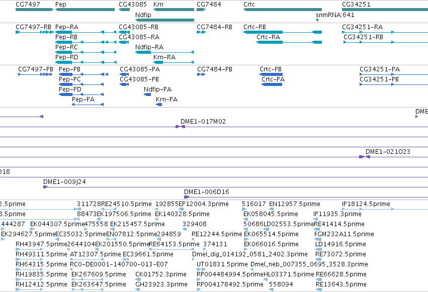428x292 pixels.
Task: Click the CG43085-PA protein label
Action: pyautogui.click(x=140, y=69)
